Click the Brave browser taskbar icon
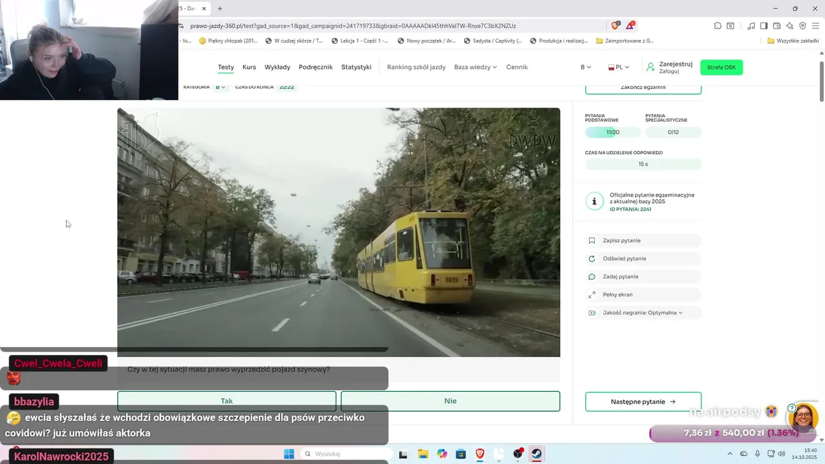This screenshot has height=464, width=825. [480, 454]
